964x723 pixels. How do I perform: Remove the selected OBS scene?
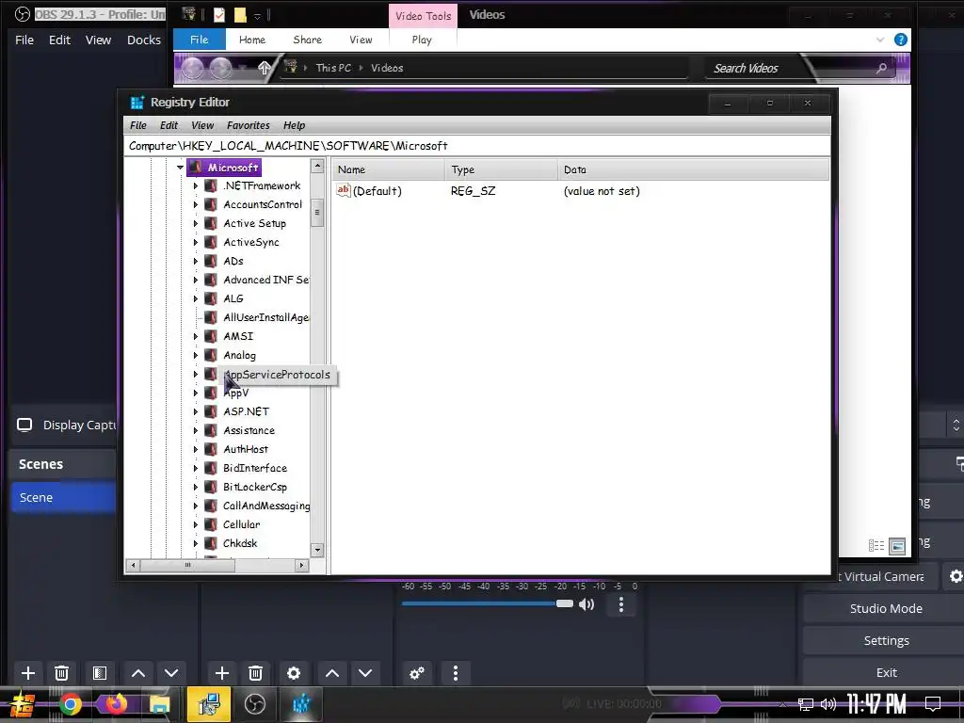point(61,673)
